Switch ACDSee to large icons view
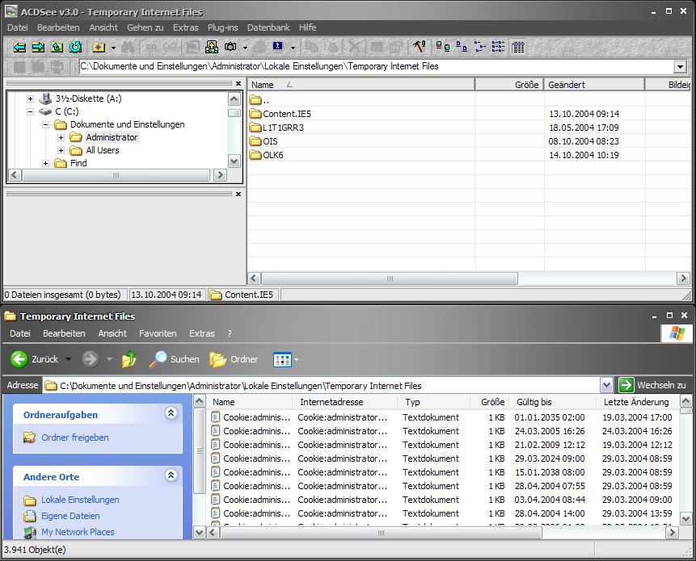 tap(442, 47)
